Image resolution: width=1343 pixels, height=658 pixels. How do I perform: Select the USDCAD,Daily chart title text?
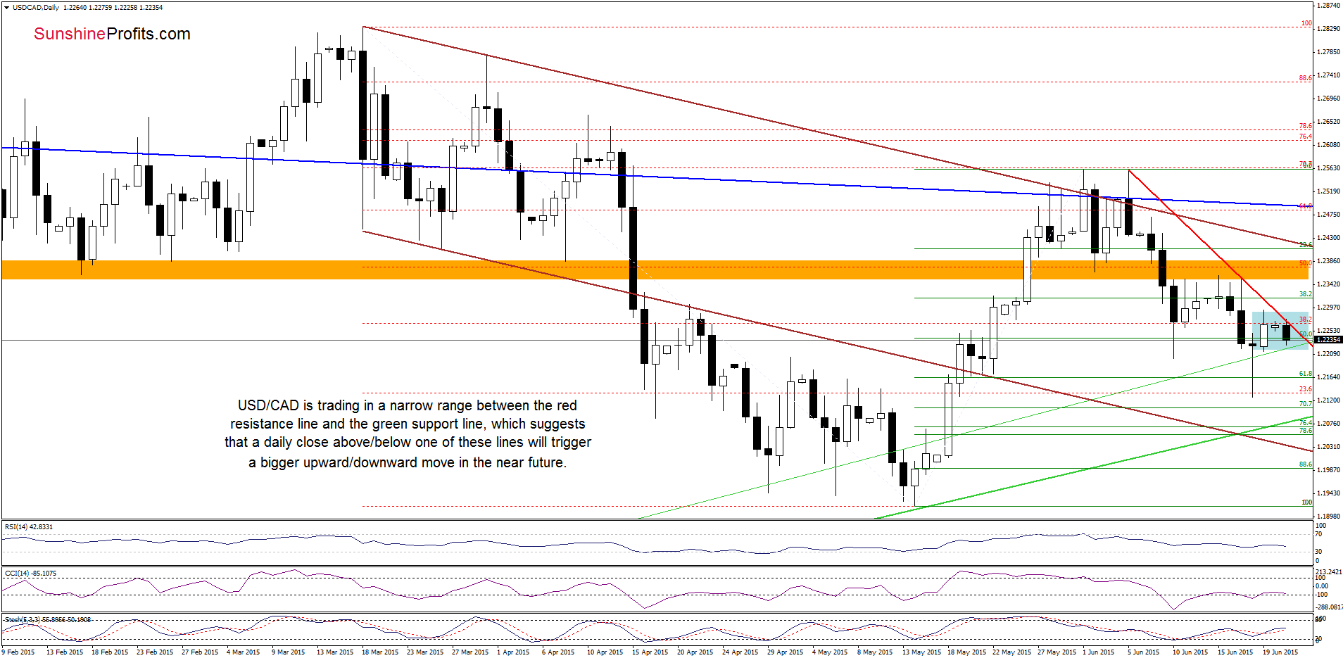pyautogui.click(x=36, y=8)
